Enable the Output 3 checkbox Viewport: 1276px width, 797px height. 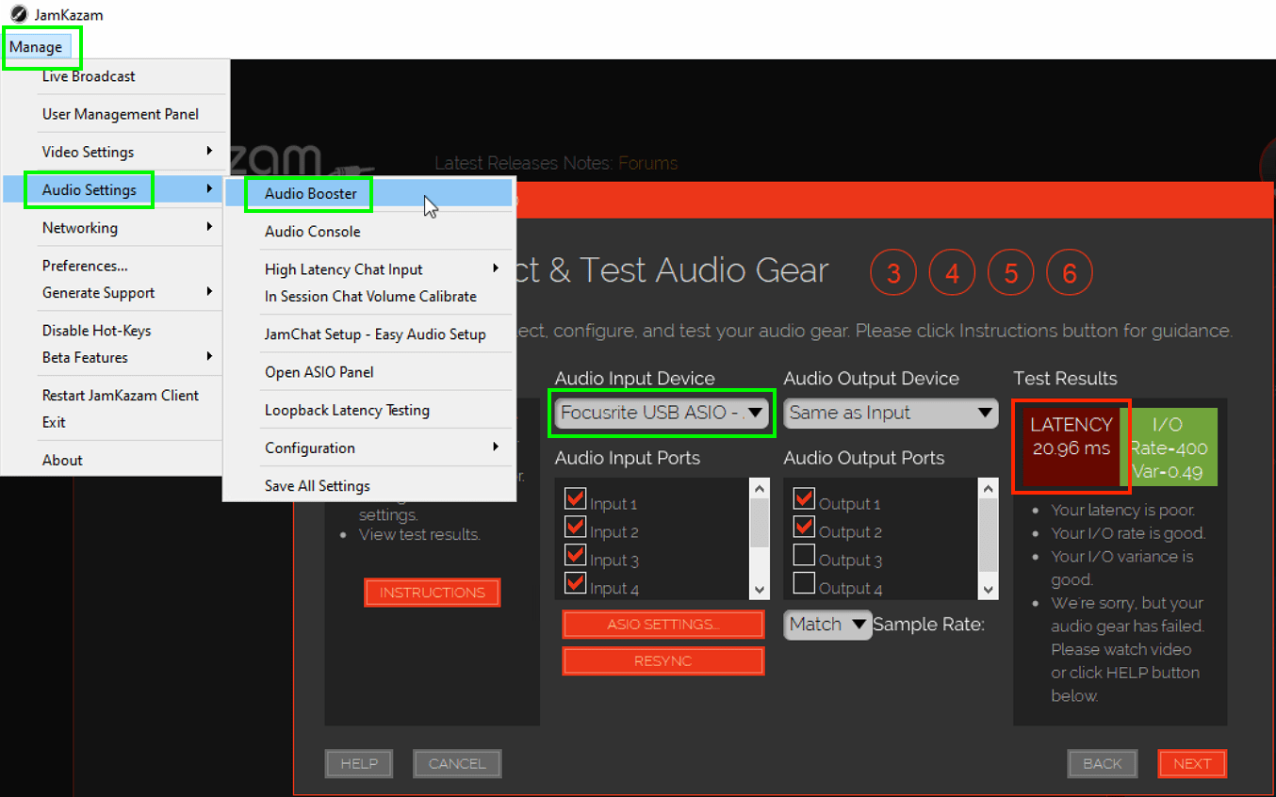click(x=806, y=555)
